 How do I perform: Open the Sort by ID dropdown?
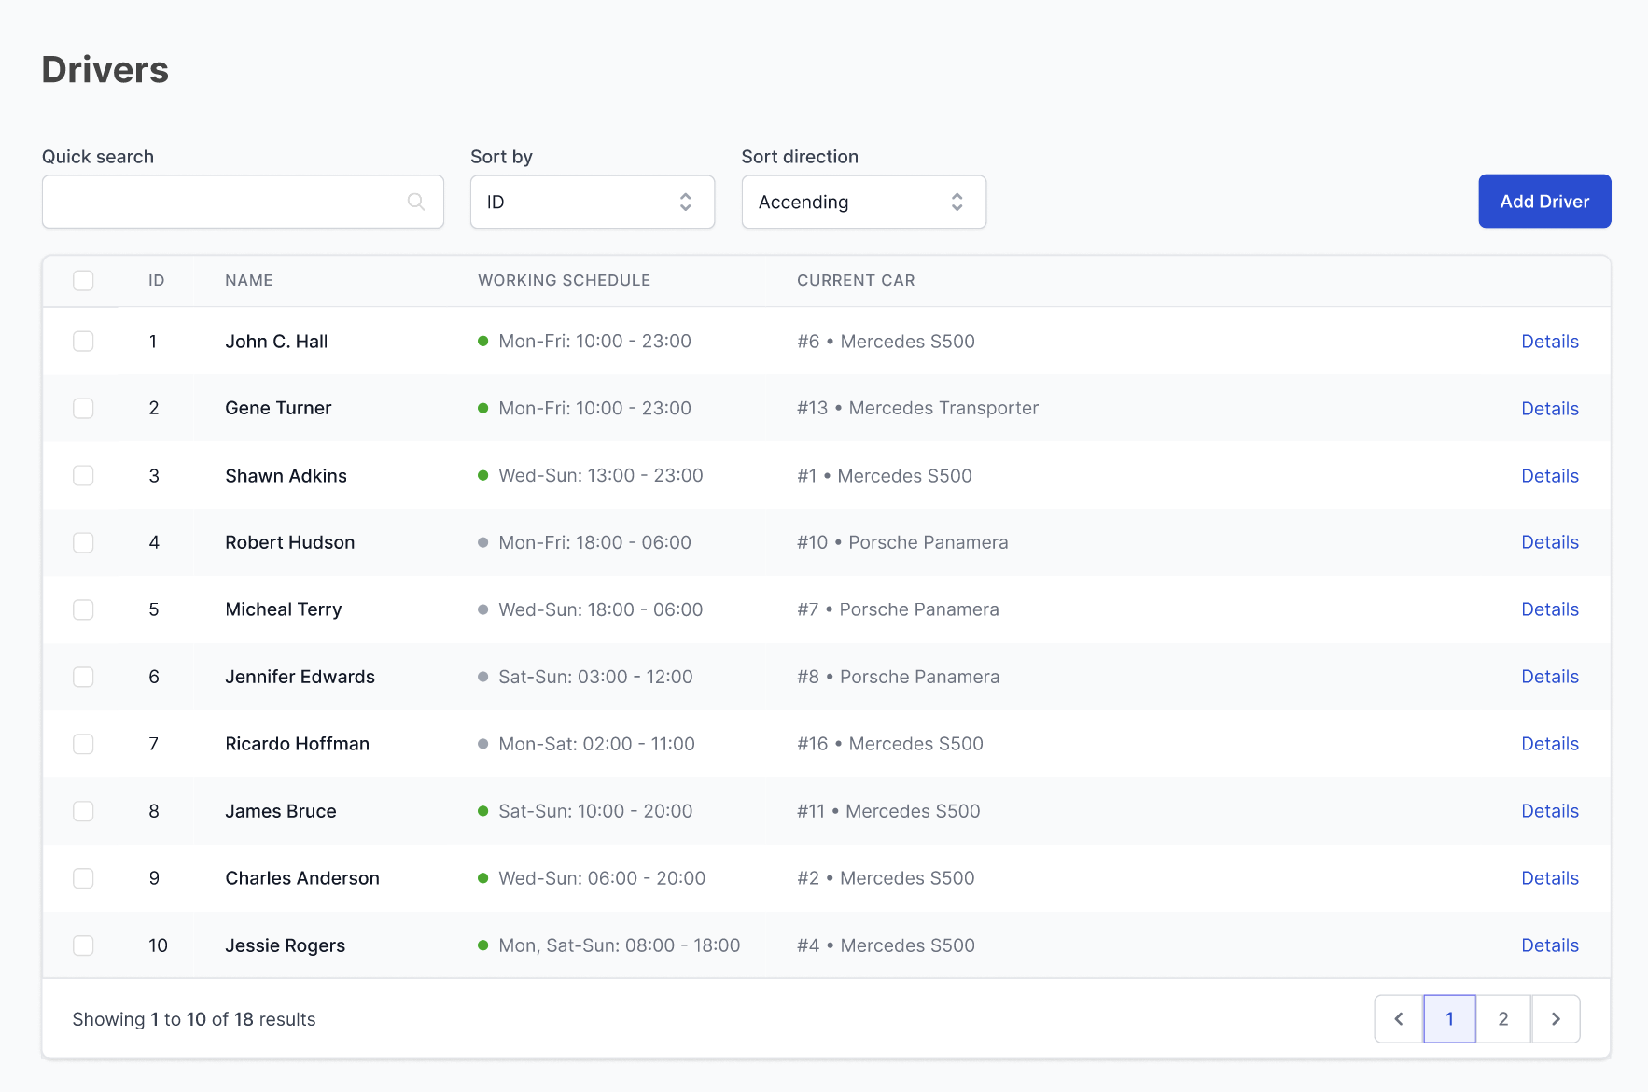click(x=593, y=202)
